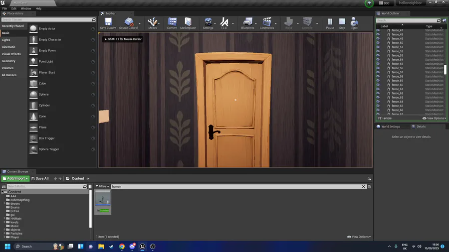Expand the HNMain folder
Image resolution: width=449 pixels, height=252 pixels.
click(4, 219)
